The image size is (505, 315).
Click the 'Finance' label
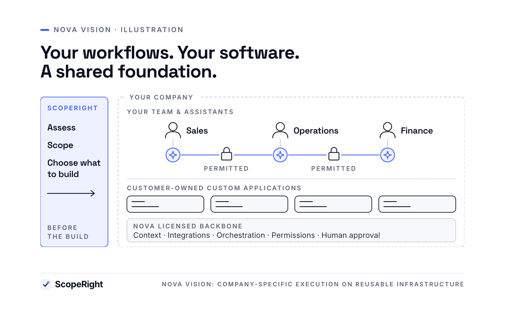click(417, 131)
